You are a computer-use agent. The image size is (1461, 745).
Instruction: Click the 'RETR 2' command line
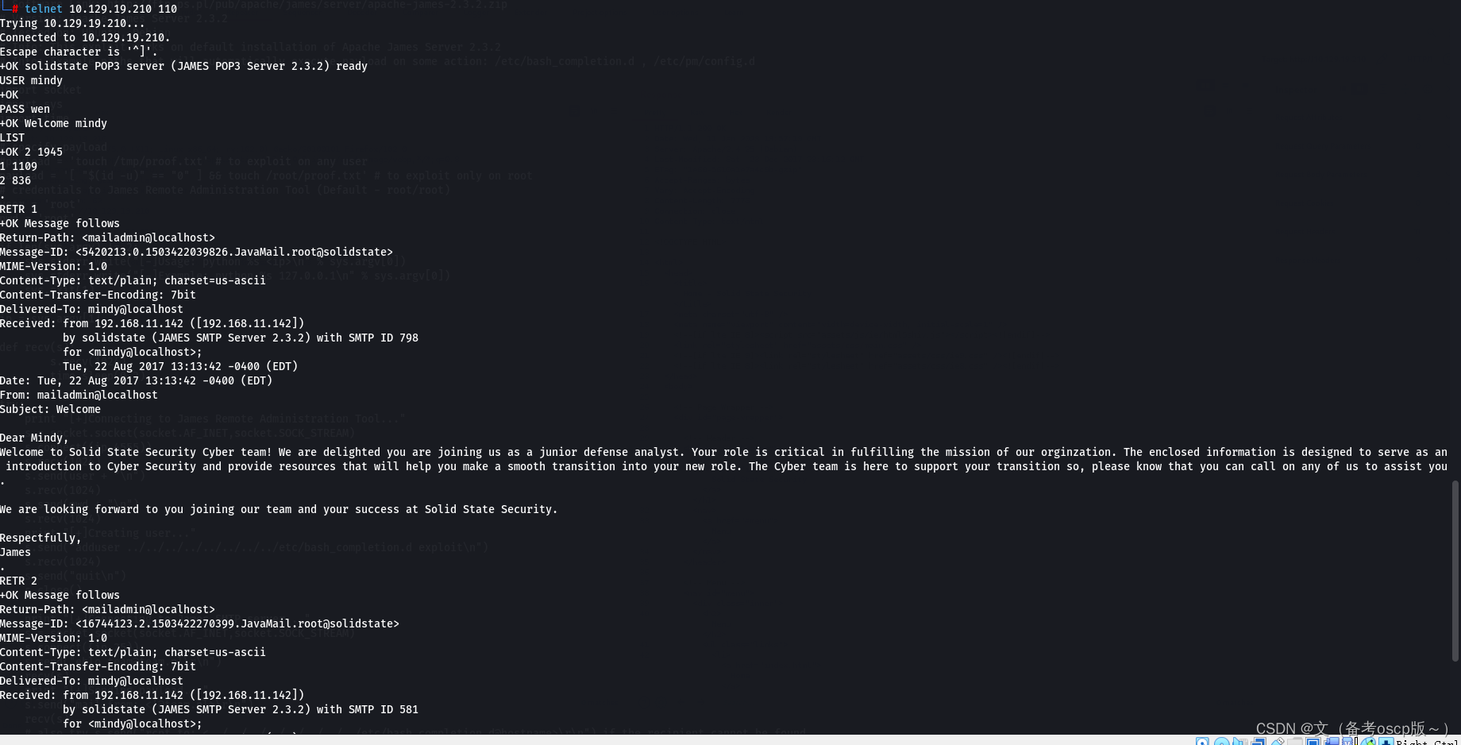18,581
